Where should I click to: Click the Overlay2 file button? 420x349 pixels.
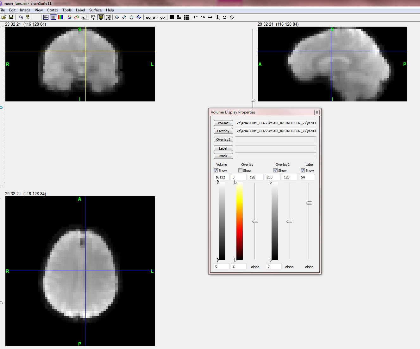coord(223,139)
